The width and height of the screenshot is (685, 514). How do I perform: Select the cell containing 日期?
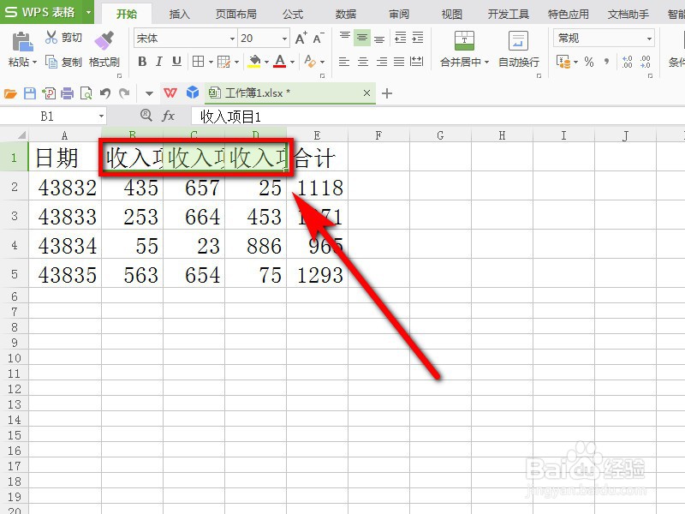(65, 157)
